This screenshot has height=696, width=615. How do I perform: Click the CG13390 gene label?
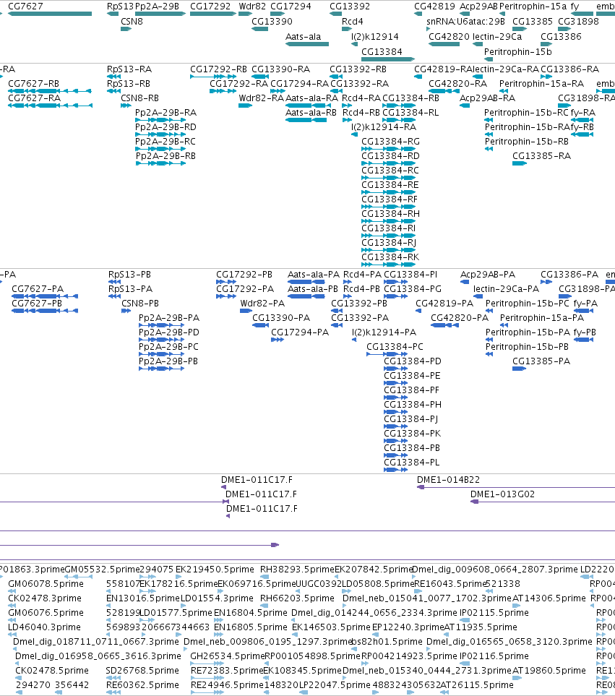272,21
